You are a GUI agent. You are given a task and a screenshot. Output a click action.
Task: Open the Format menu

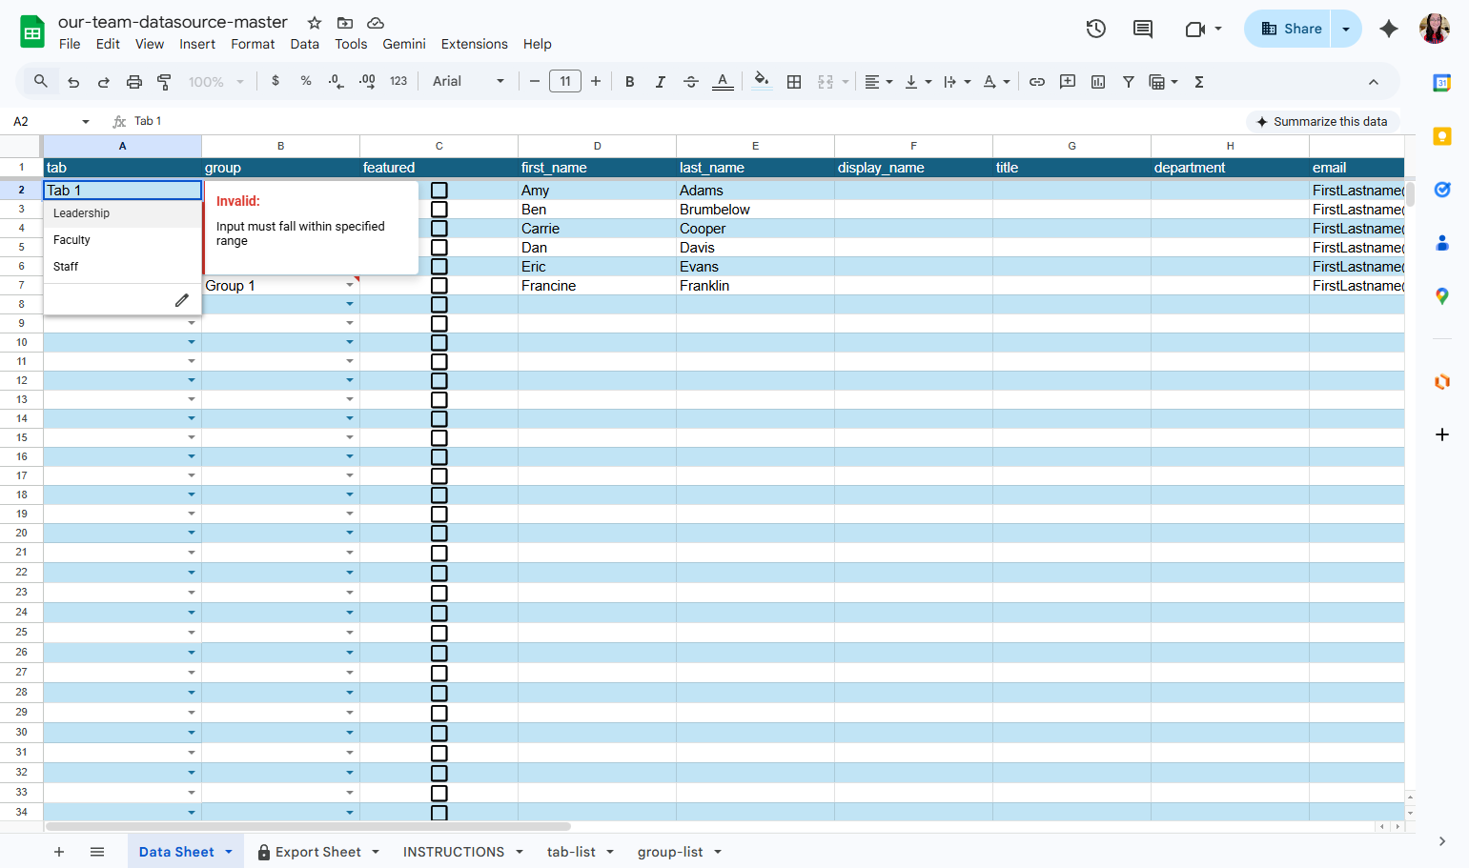[x=253, y=44]
